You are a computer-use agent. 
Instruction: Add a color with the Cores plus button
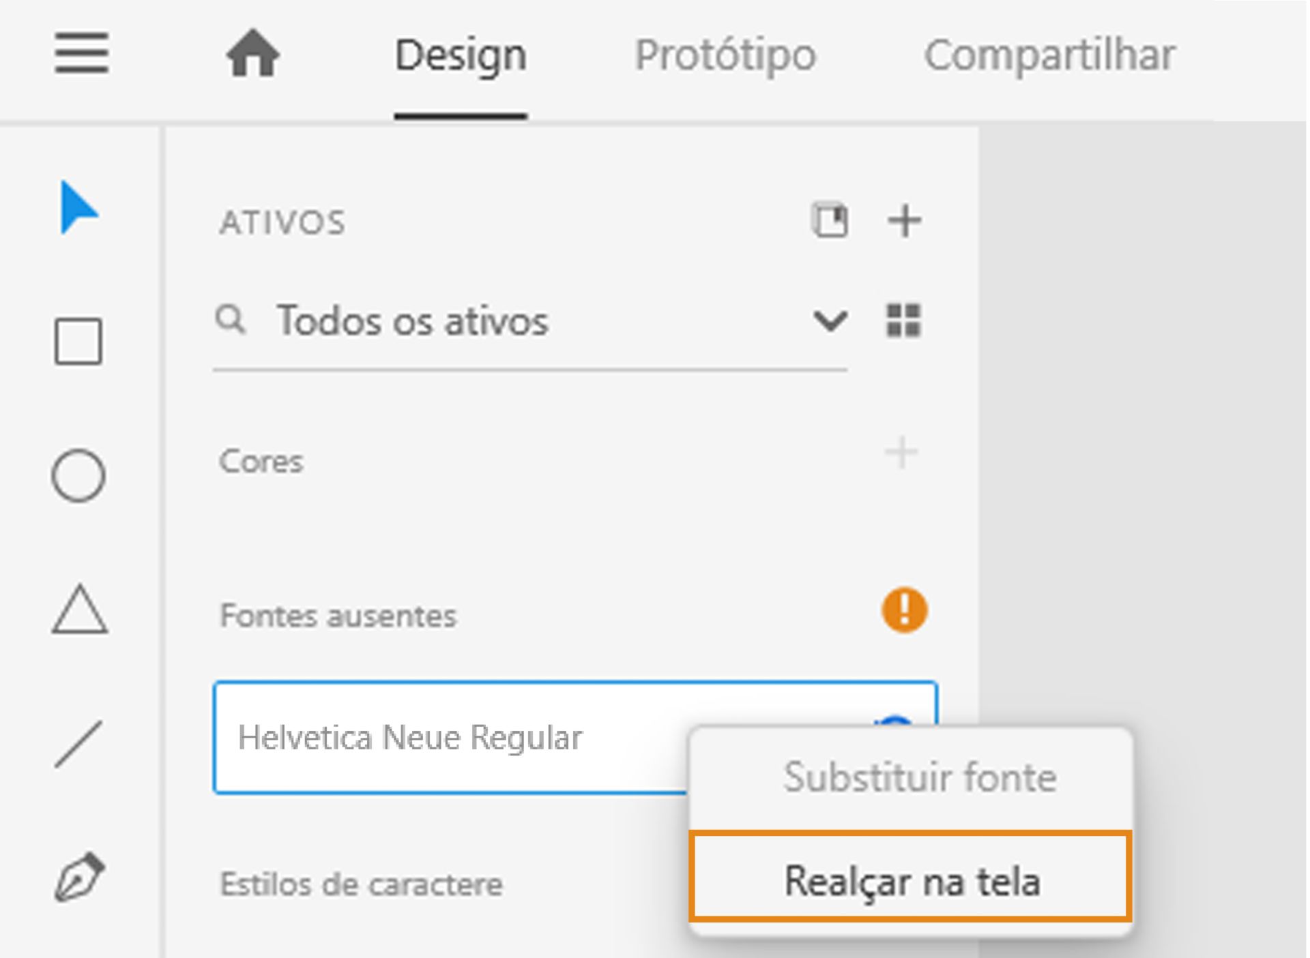901,450
